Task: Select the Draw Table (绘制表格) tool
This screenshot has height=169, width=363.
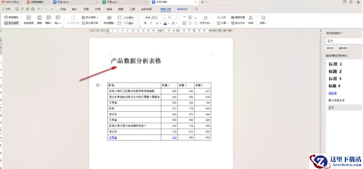Action: click(28, 20)
